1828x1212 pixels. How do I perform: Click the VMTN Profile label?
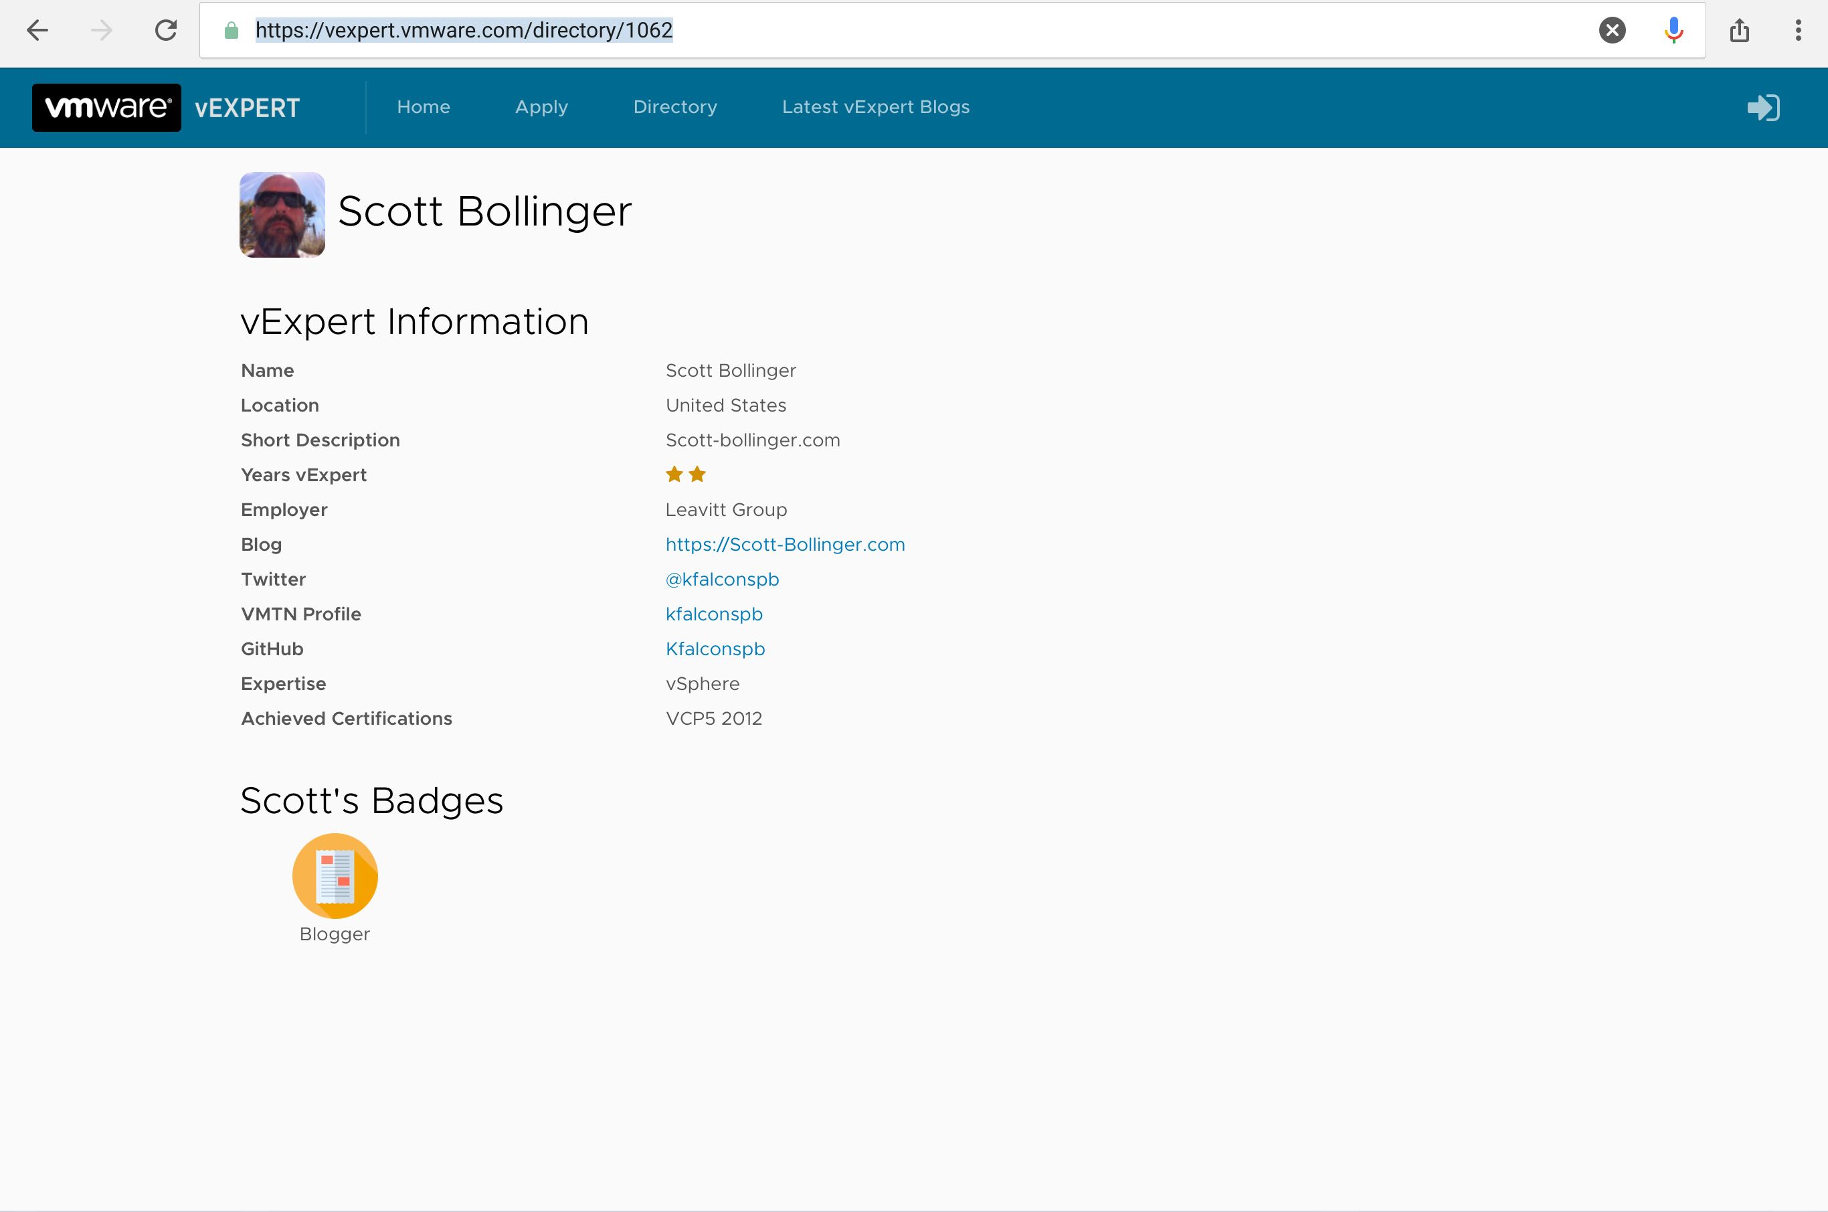[300, 614]
